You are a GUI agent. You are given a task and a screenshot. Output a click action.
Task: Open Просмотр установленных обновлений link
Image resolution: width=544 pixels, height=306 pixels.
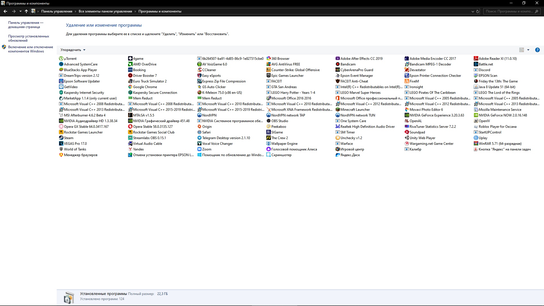[29, 38]
